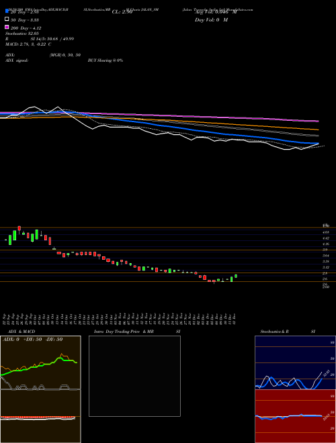336x443 pixels.
Task: Open the red RSI chart panel
Action: pos(295,416)
